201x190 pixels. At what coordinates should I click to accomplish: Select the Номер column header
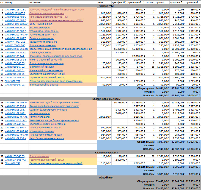(16, 2)
